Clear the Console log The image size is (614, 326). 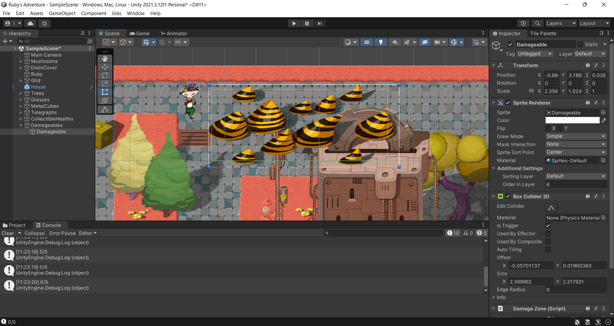point(8,233)
